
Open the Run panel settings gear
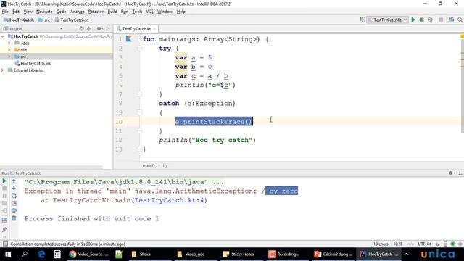[451, 173]
